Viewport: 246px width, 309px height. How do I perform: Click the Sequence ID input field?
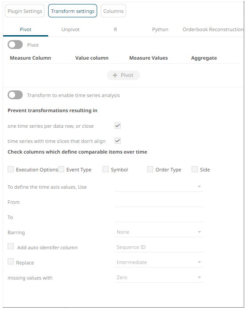pyautogui.click(x=159, y=247)
